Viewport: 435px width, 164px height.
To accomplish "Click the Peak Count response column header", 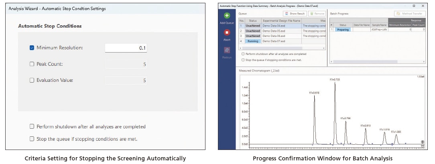I will coord(419,25).
